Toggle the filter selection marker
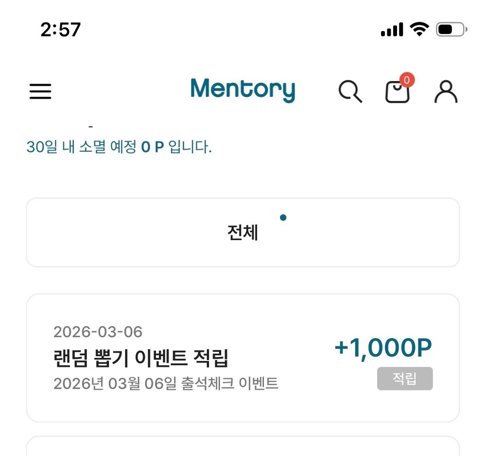 [283, 217]
